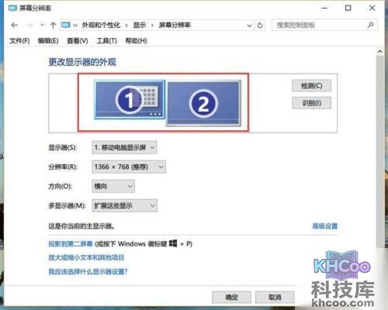Open the 工具(T) menu

[x=106, y=41]
